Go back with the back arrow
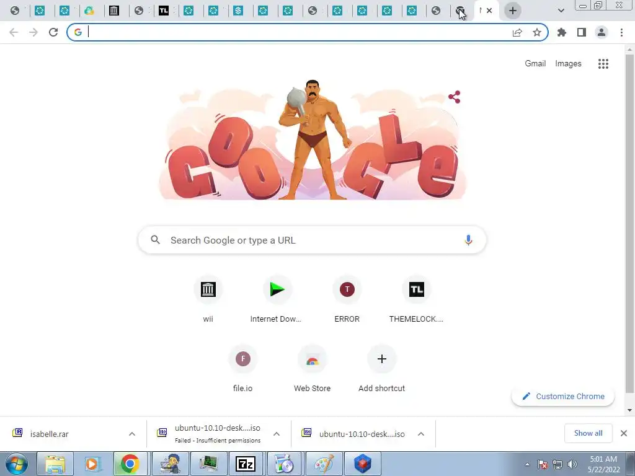The image size is (635, 476). click(x=14, y=32)
